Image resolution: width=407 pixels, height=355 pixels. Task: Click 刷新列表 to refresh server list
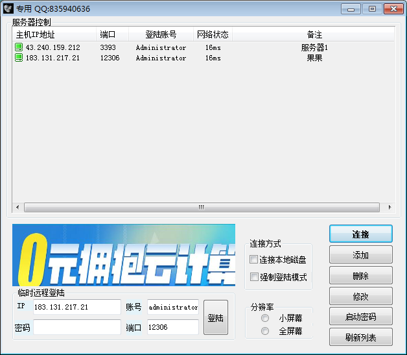(x=361, y=337)
